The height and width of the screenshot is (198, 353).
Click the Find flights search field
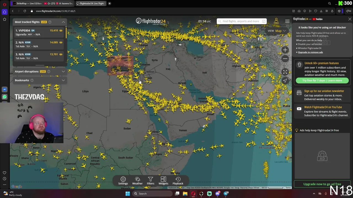point(242,21)
